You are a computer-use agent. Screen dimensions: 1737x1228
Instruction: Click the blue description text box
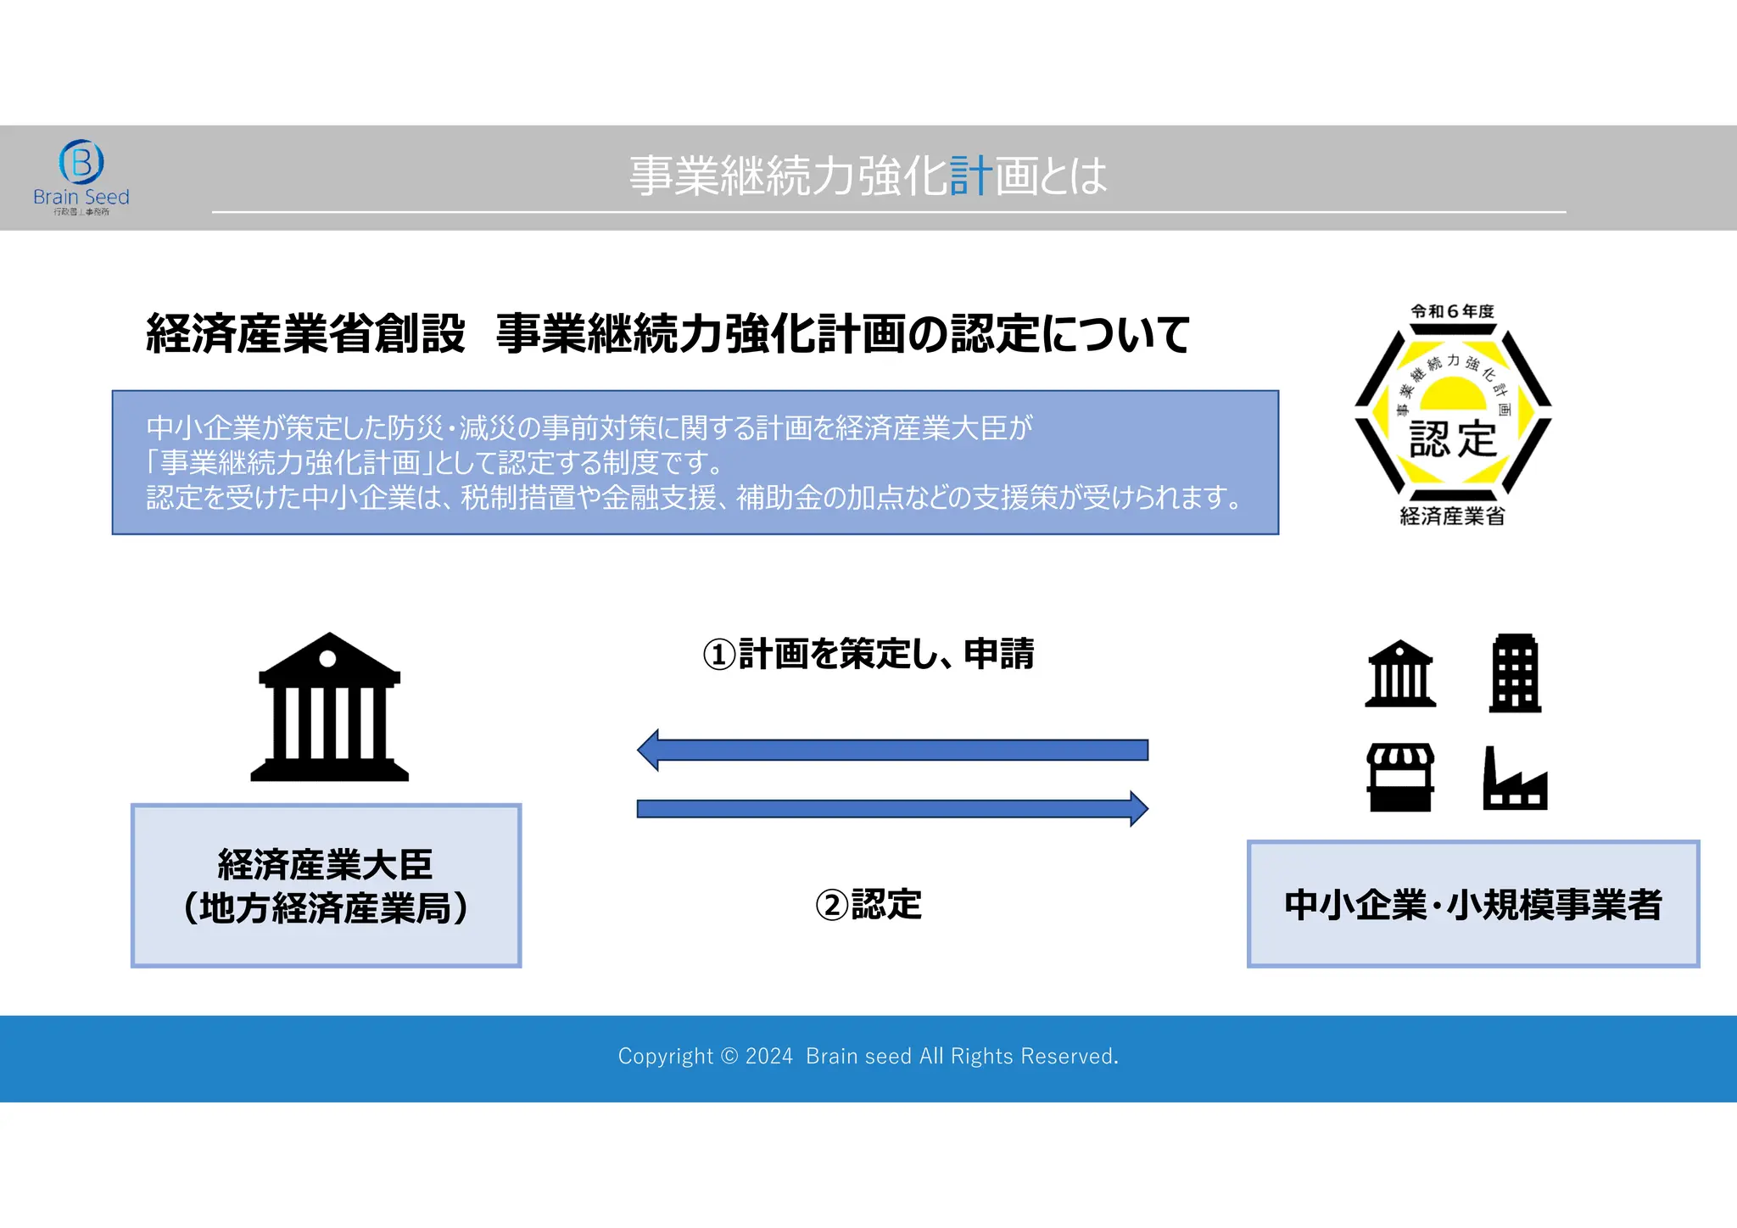[x=695, y=462]
